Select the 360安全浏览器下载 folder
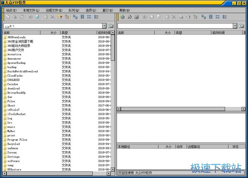Image resolution: width=248 pixels, height=178 pixels. coord(20,42)
